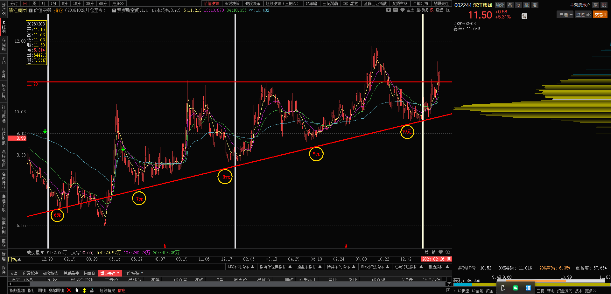Viewport: 611px width, 294px height.
Task: Click the 2026-02-26 date marker
Action: click(x=436, y=259)
